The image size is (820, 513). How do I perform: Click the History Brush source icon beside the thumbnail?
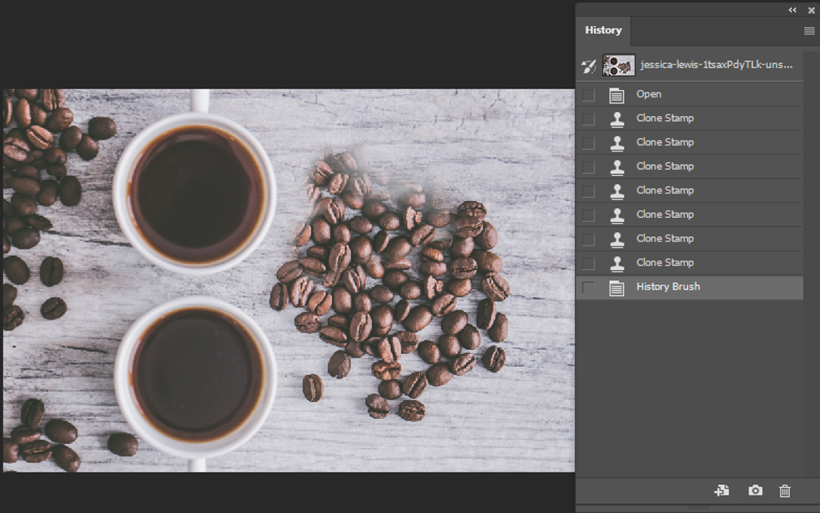point(589,64)
